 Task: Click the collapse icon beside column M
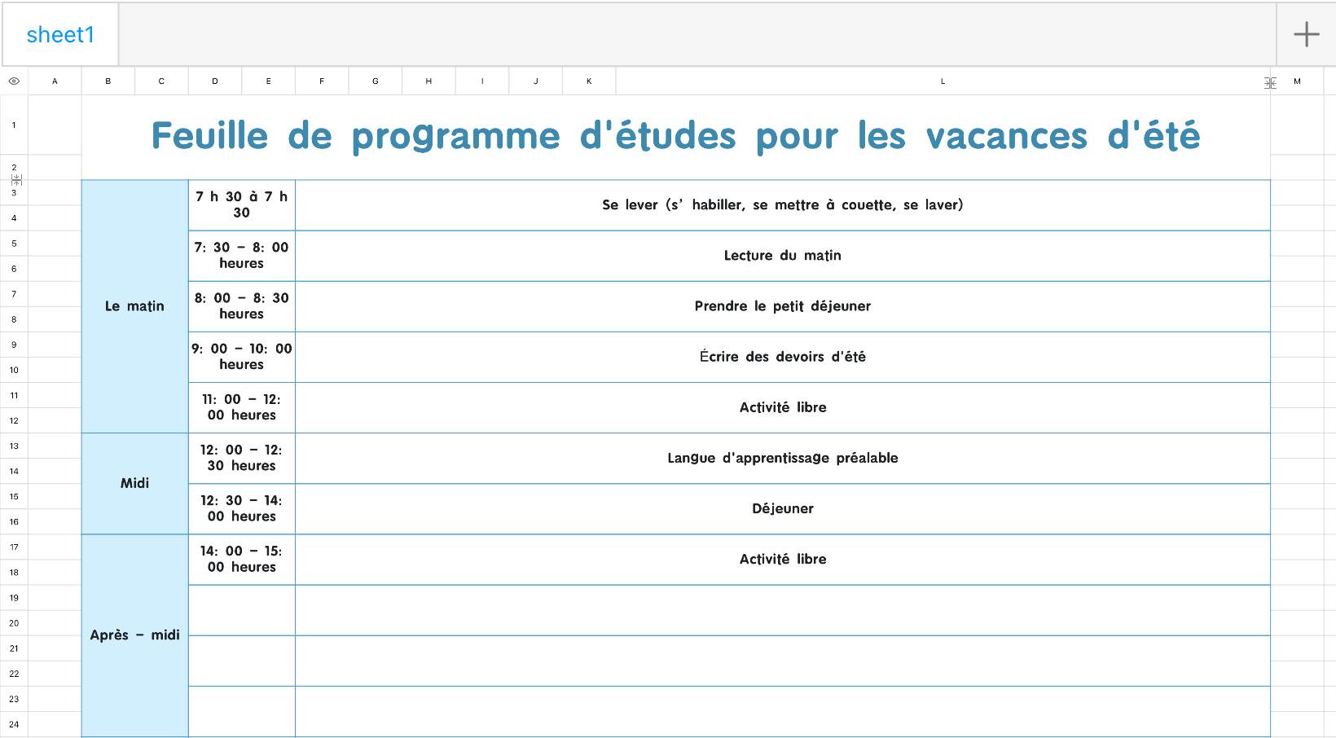(1270, 82)
